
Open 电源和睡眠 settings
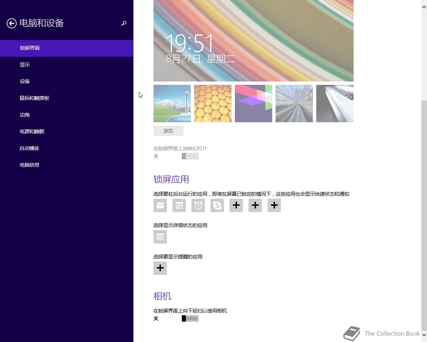click(67, 132)
